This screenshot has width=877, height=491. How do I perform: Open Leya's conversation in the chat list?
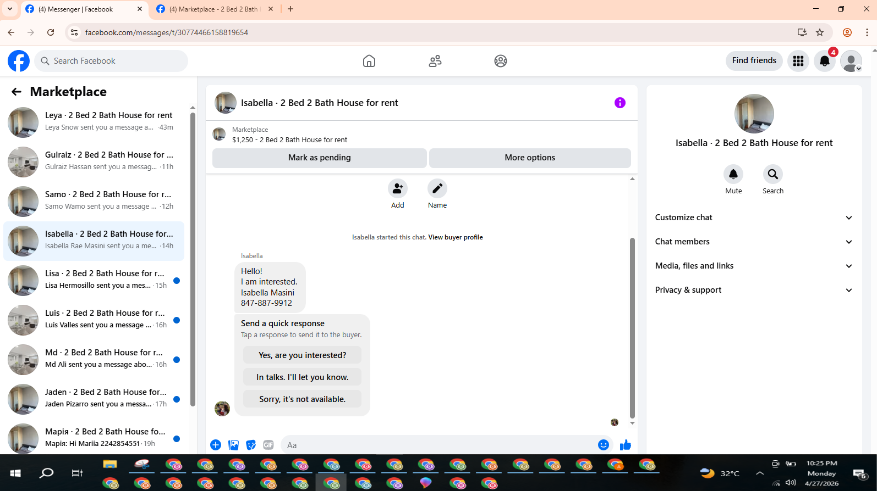[x=94, y=121]
